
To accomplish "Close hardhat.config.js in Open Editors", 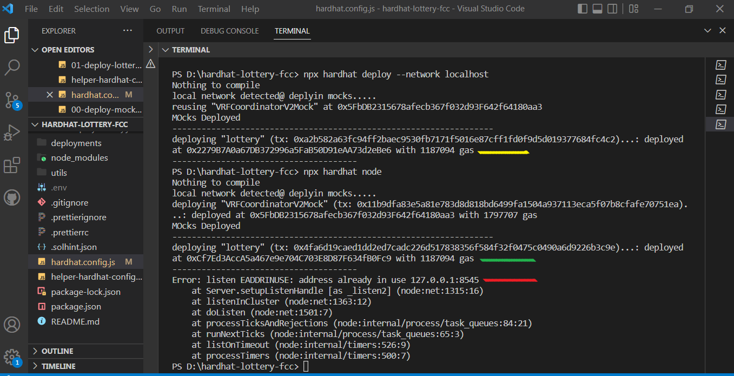I will click(x=50, y=95).
